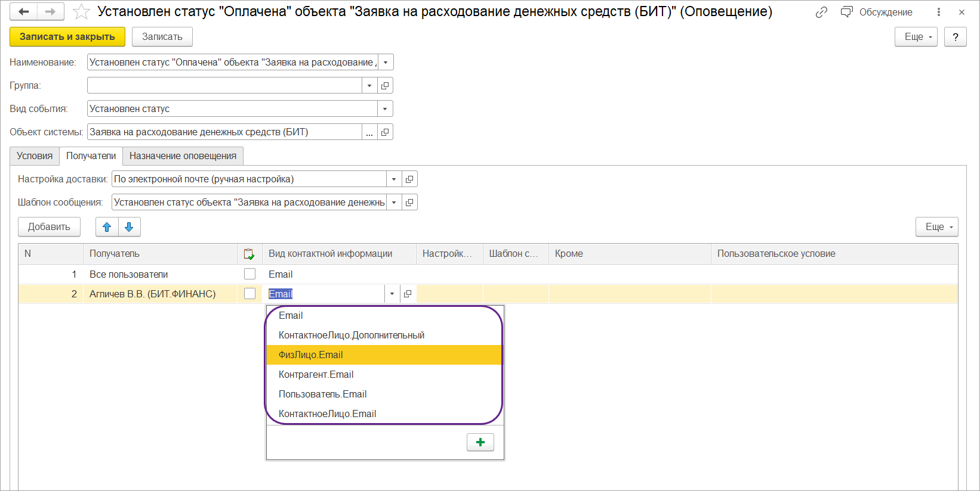Expand the Группа field dropdown

pos(369,86)
